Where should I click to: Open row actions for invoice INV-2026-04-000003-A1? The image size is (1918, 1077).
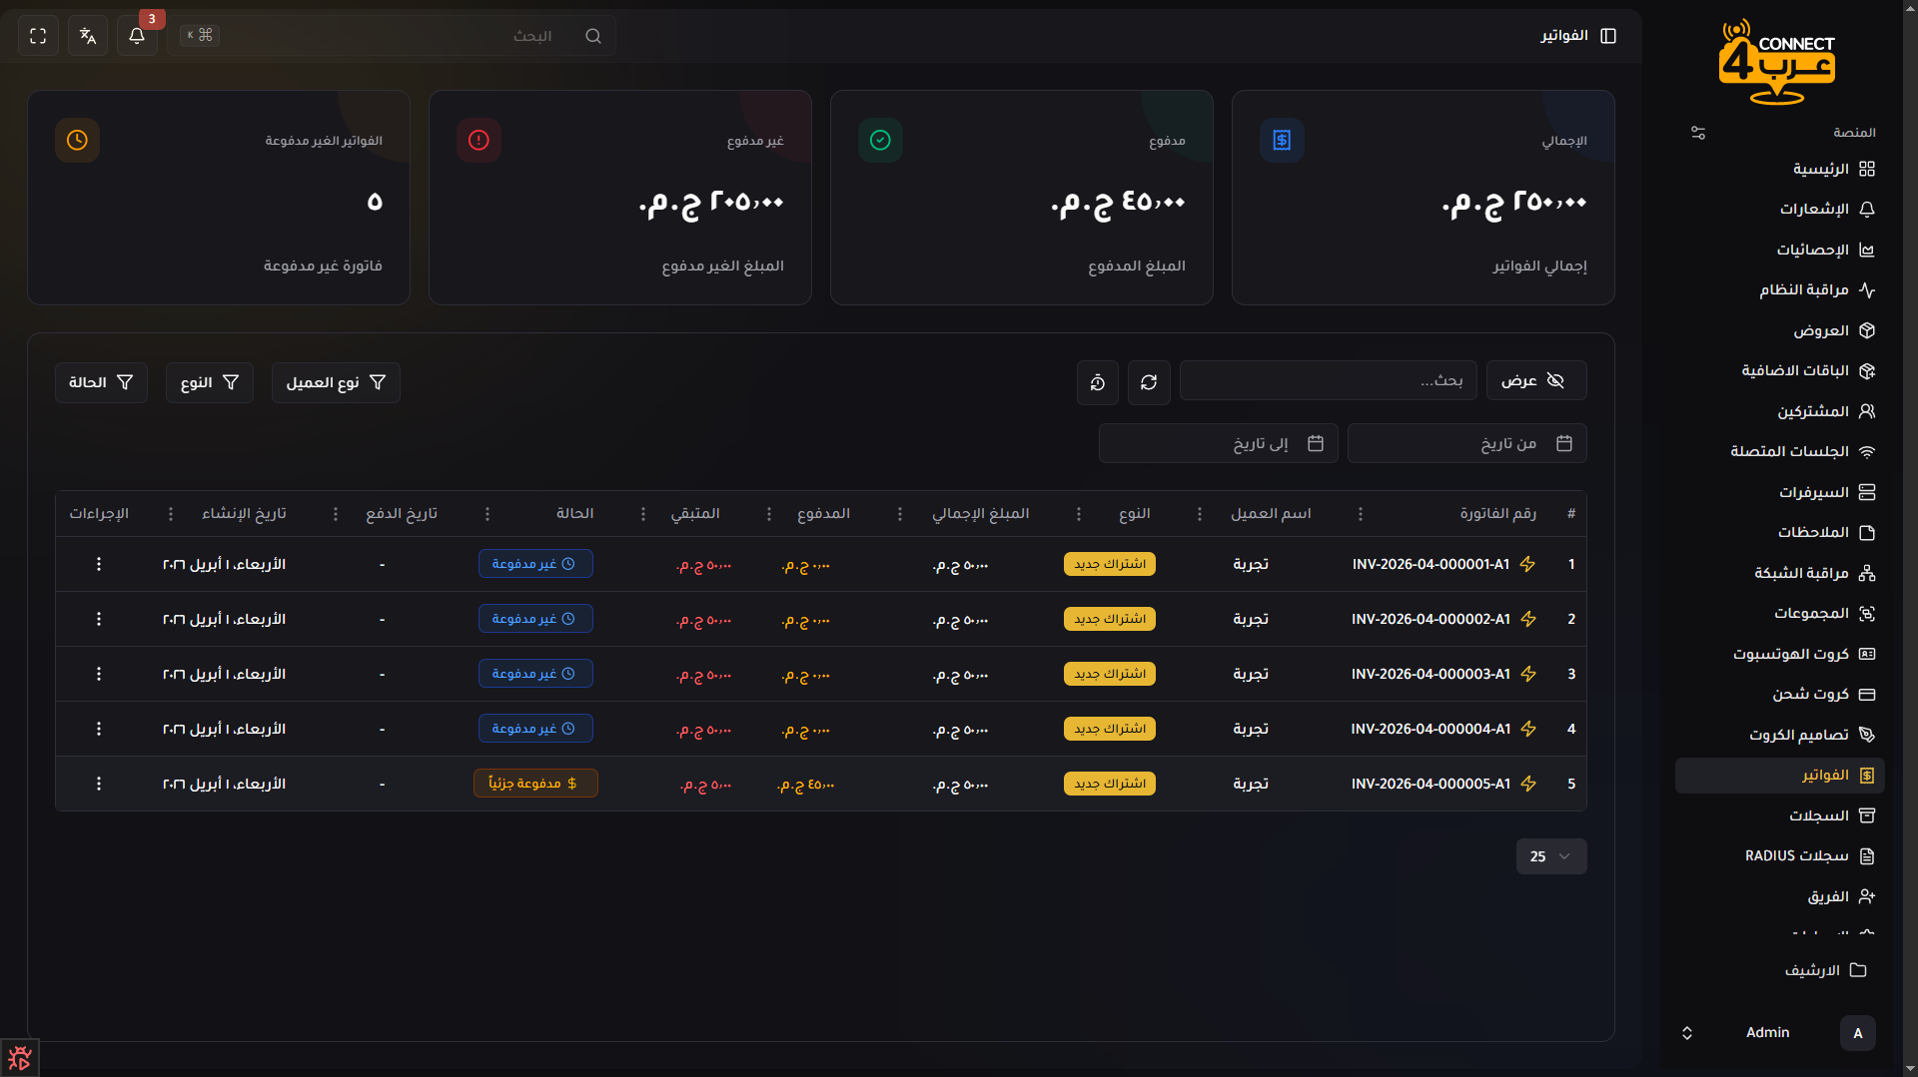99,674
